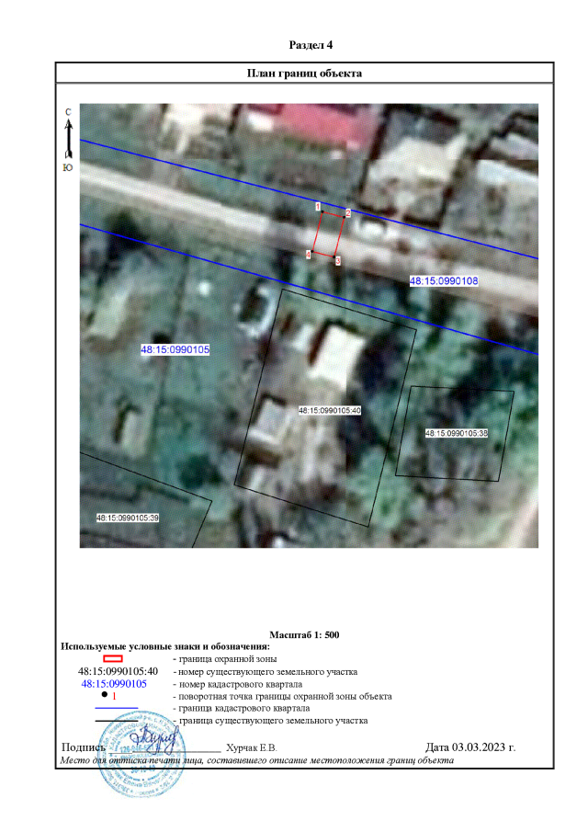Viewport: 588px width, 832px height.
Task: Click the black dot legend symbol
Action: click(x=106, y=697)
